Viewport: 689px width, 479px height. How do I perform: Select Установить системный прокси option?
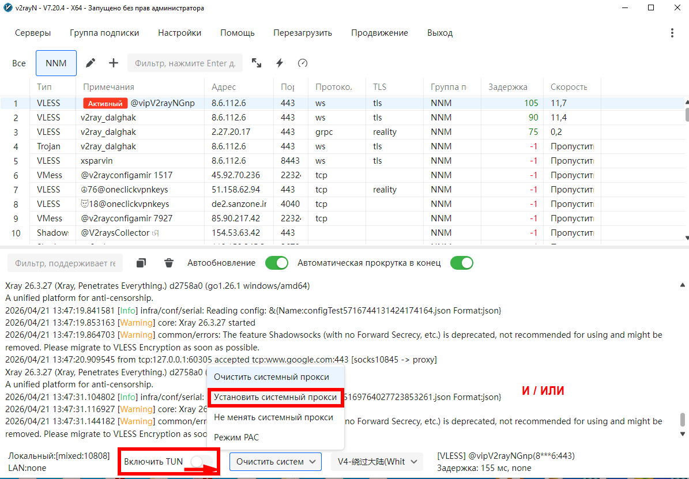click(x=275, y=397)
